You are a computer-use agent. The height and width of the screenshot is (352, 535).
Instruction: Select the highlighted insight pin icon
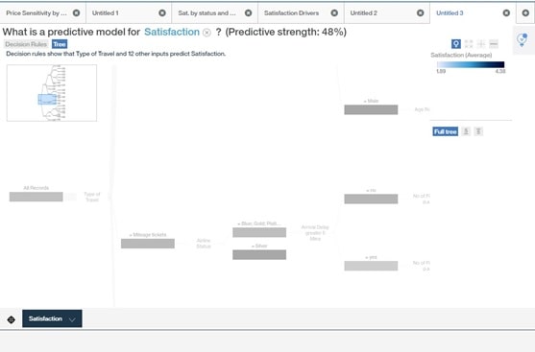click(x=456, y=44)
